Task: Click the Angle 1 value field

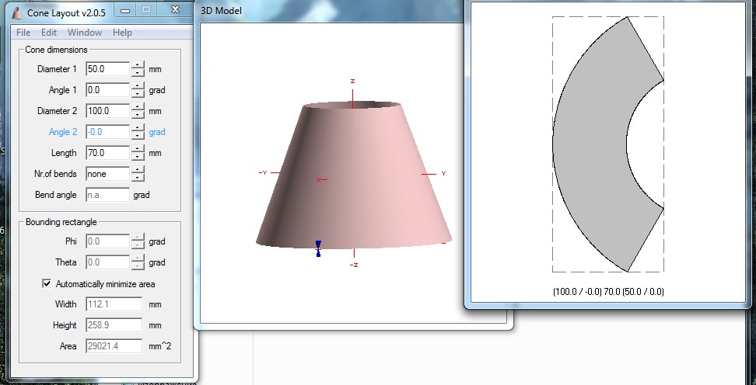Action: 107,90
